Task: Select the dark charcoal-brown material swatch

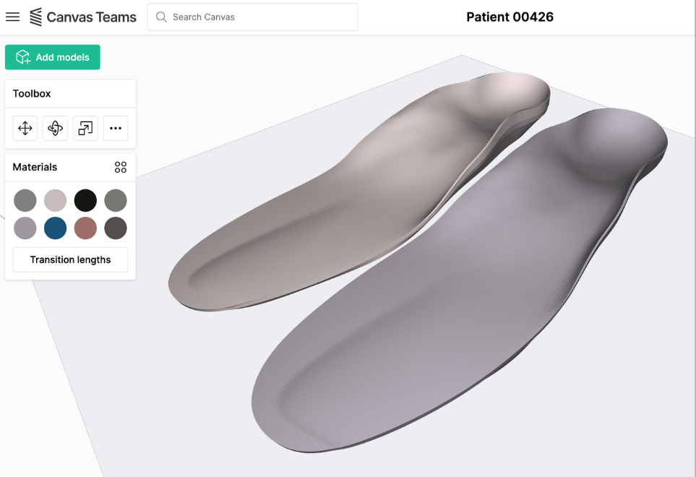Action: [x=116, y=228]
